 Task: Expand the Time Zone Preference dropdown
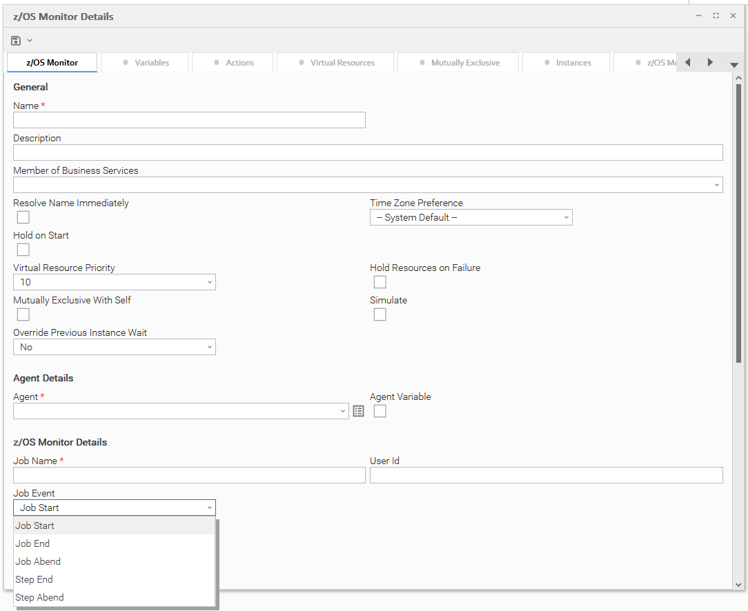click(471, 217)
